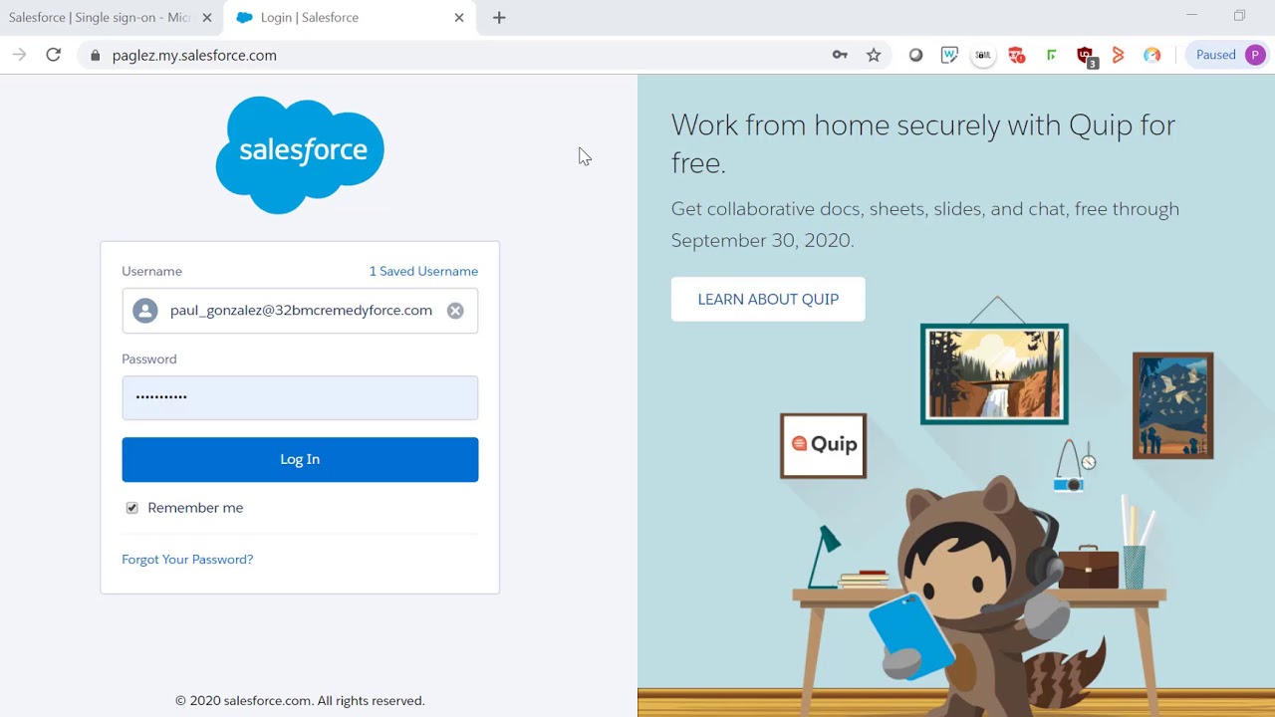View site info via padlock icon
This screenshot has width=1275, height=717.
point(96,56)
